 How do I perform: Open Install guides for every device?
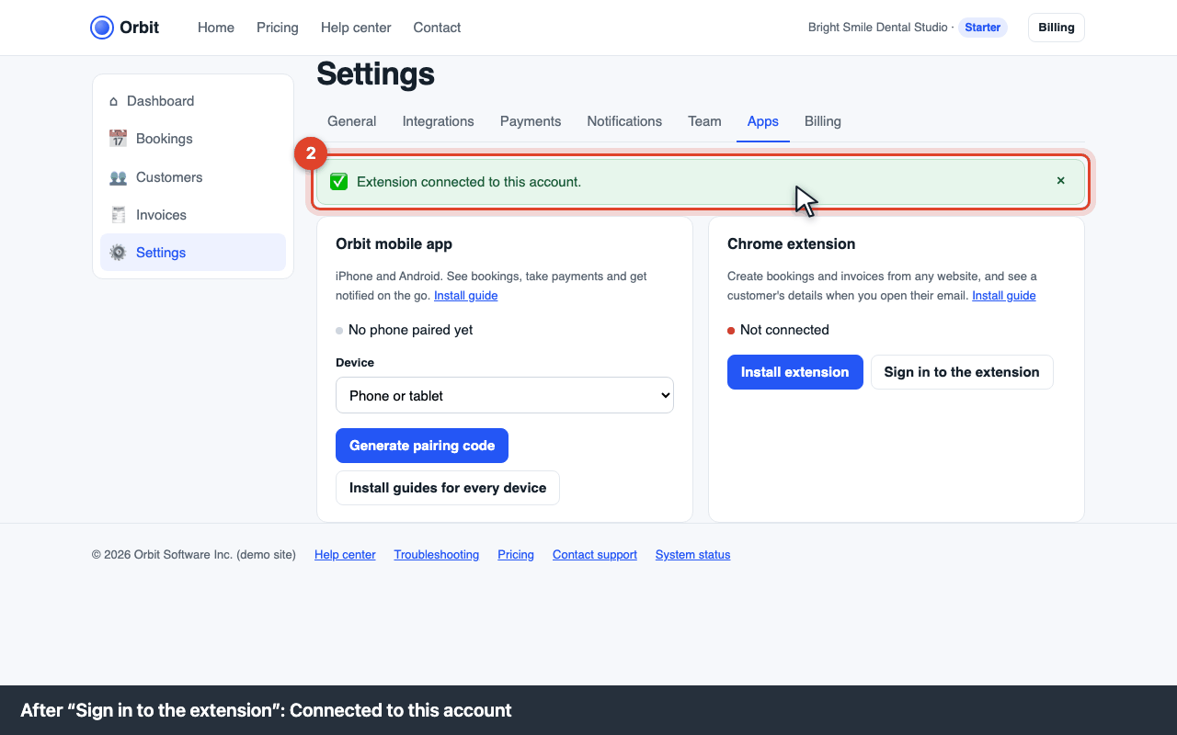coord(448,488)
